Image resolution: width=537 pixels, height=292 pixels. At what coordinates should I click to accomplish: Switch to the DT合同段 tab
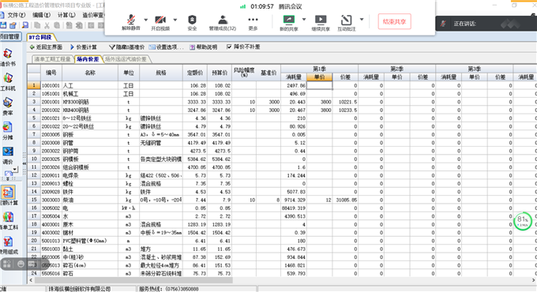pyautogui.click(x=40, y=37)
